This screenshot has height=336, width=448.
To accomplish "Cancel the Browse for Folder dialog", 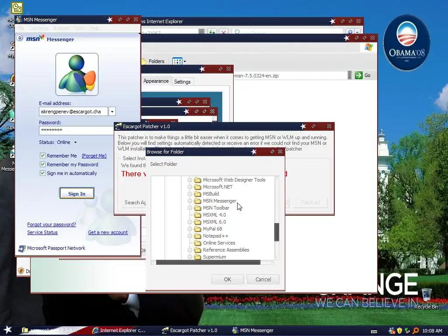I will [263, 279].
